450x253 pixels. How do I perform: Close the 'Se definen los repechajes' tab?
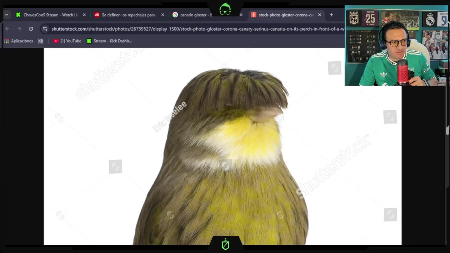click(162, 15)
